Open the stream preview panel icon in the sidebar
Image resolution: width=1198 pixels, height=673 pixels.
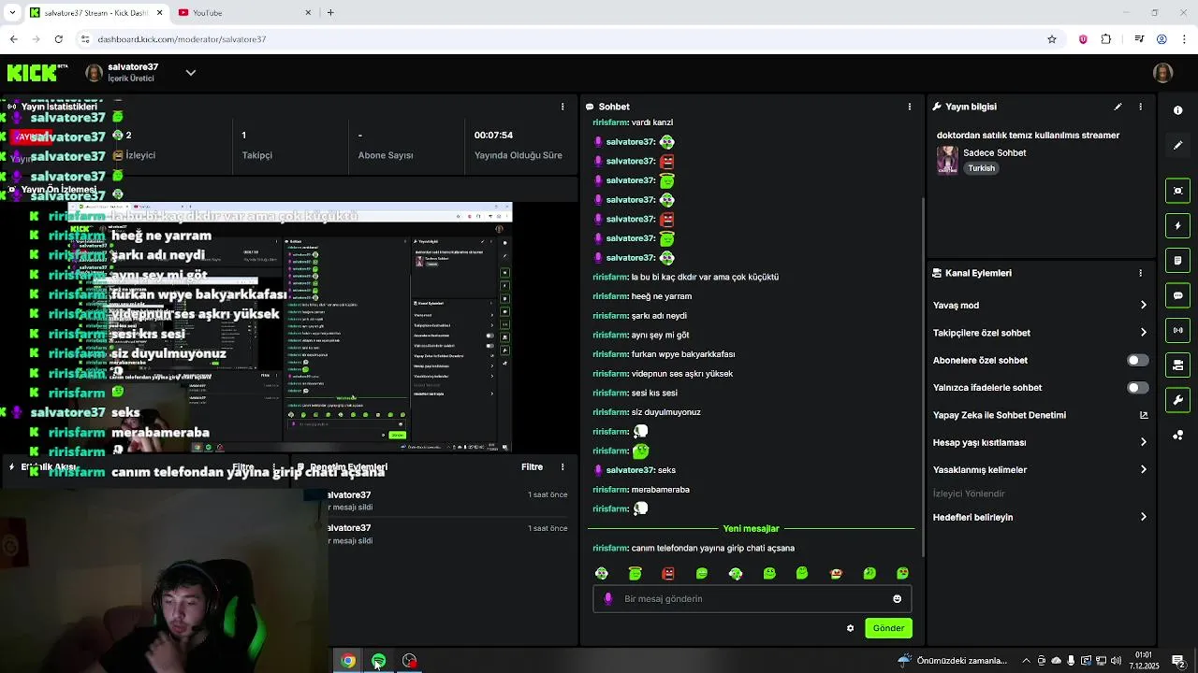click(x=1177, y=191)
